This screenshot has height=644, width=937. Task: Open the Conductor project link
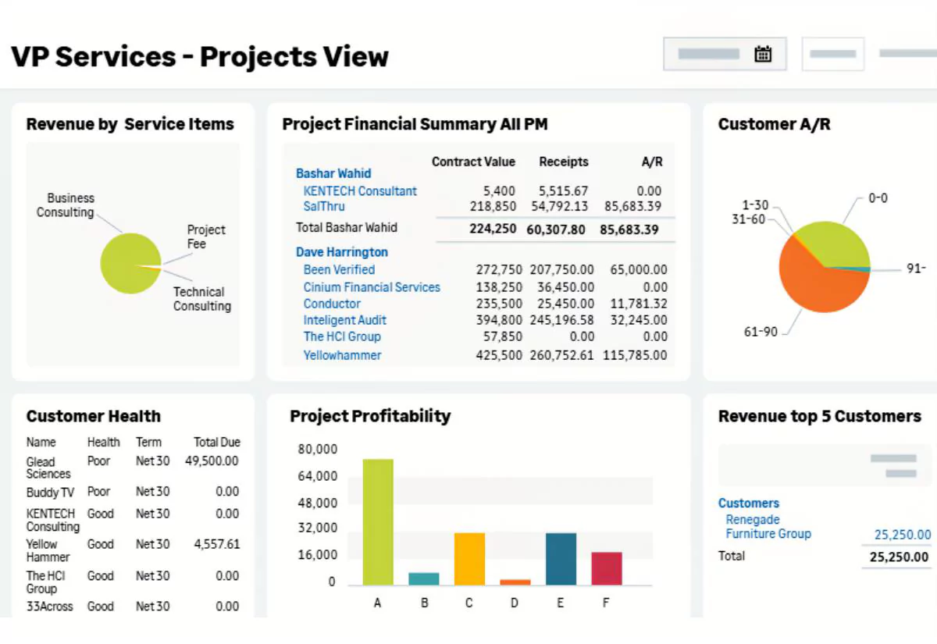pos(332,304)
